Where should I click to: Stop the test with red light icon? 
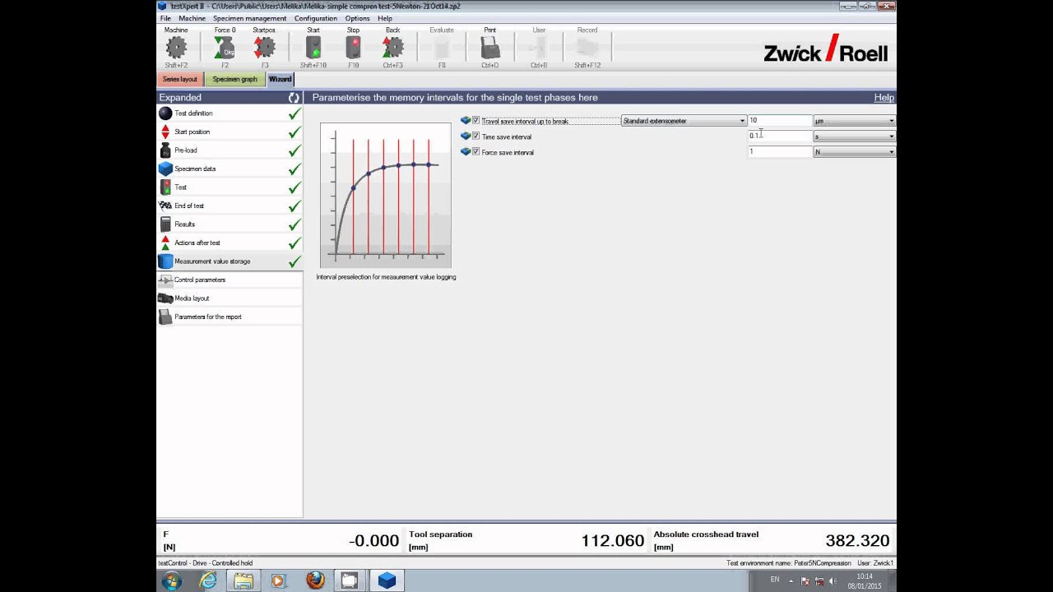(353, 48)
